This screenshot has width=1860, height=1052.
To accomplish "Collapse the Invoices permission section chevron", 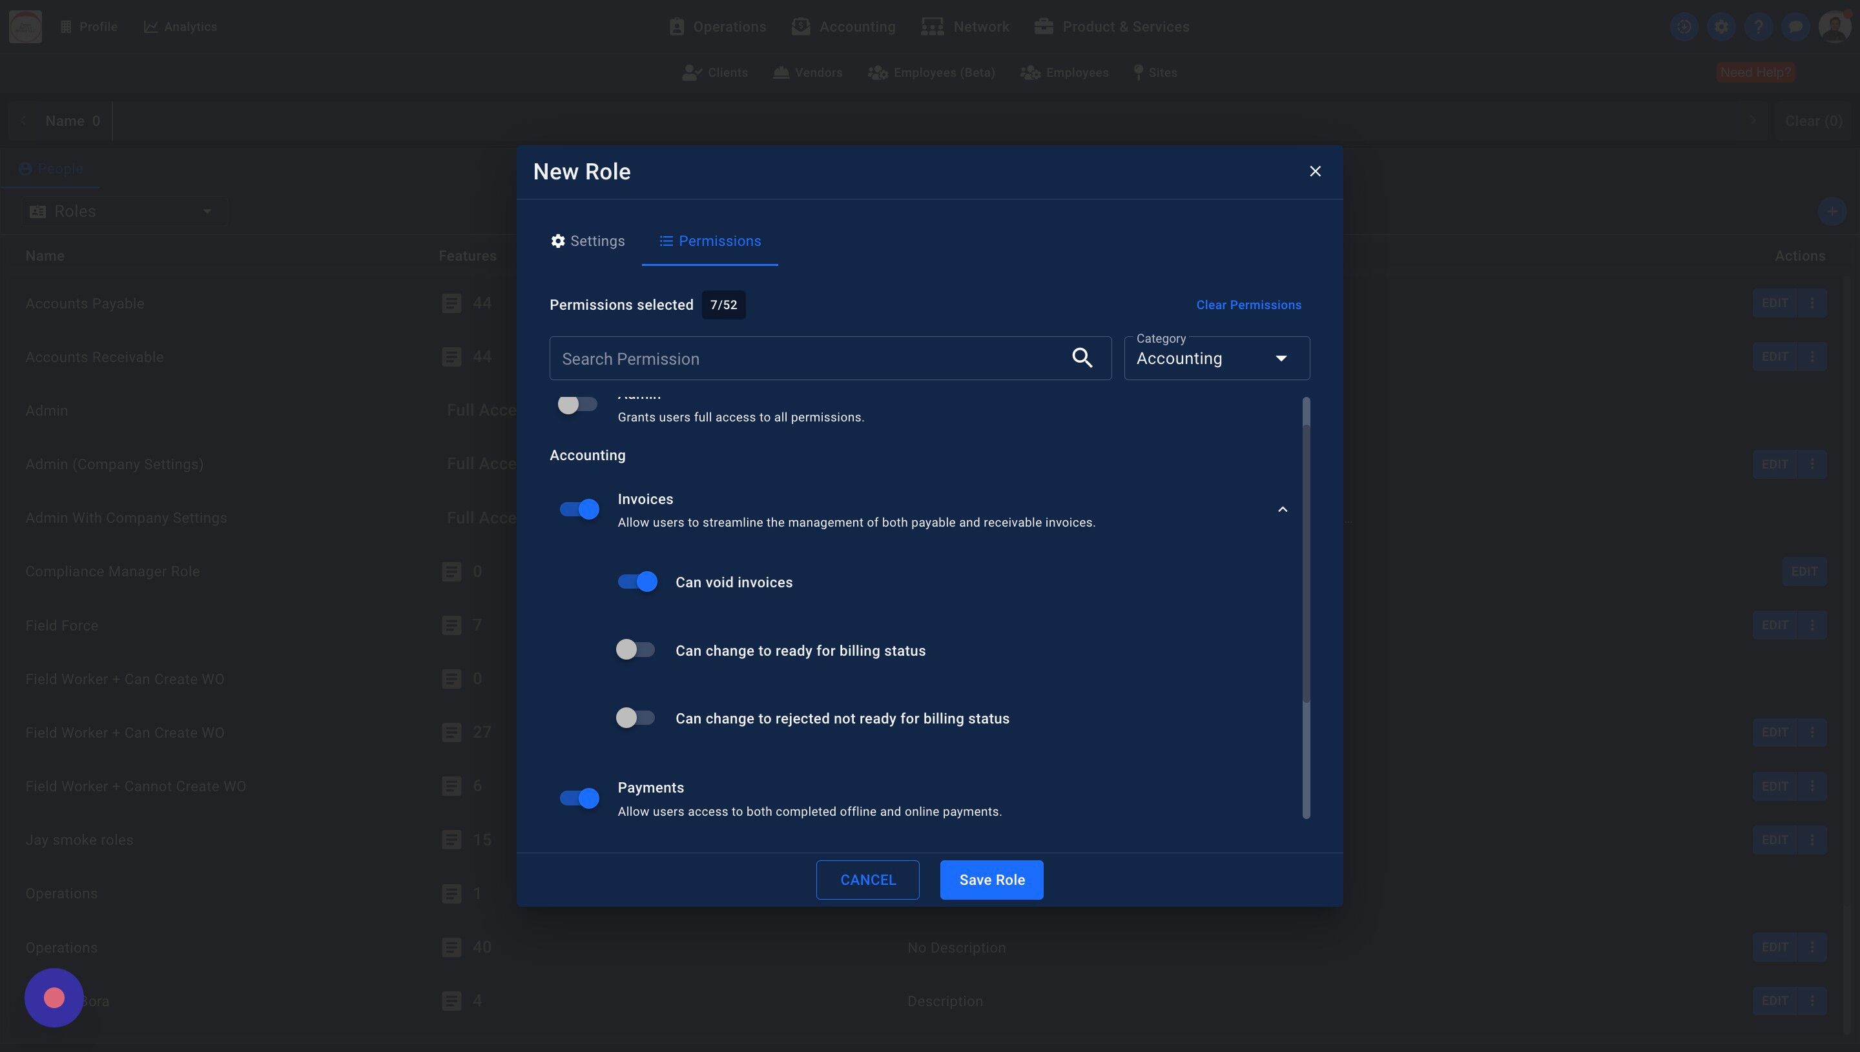I will click(x=1283, y=509).
